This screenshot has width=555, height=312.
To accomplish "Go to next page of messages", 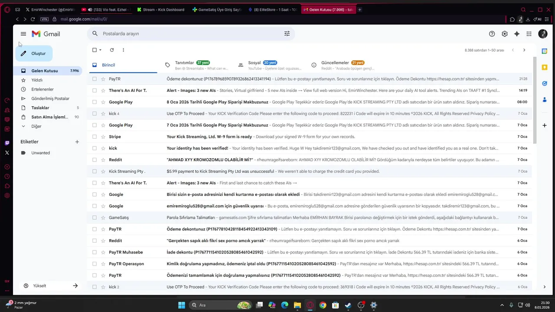I will click(524, 50).
